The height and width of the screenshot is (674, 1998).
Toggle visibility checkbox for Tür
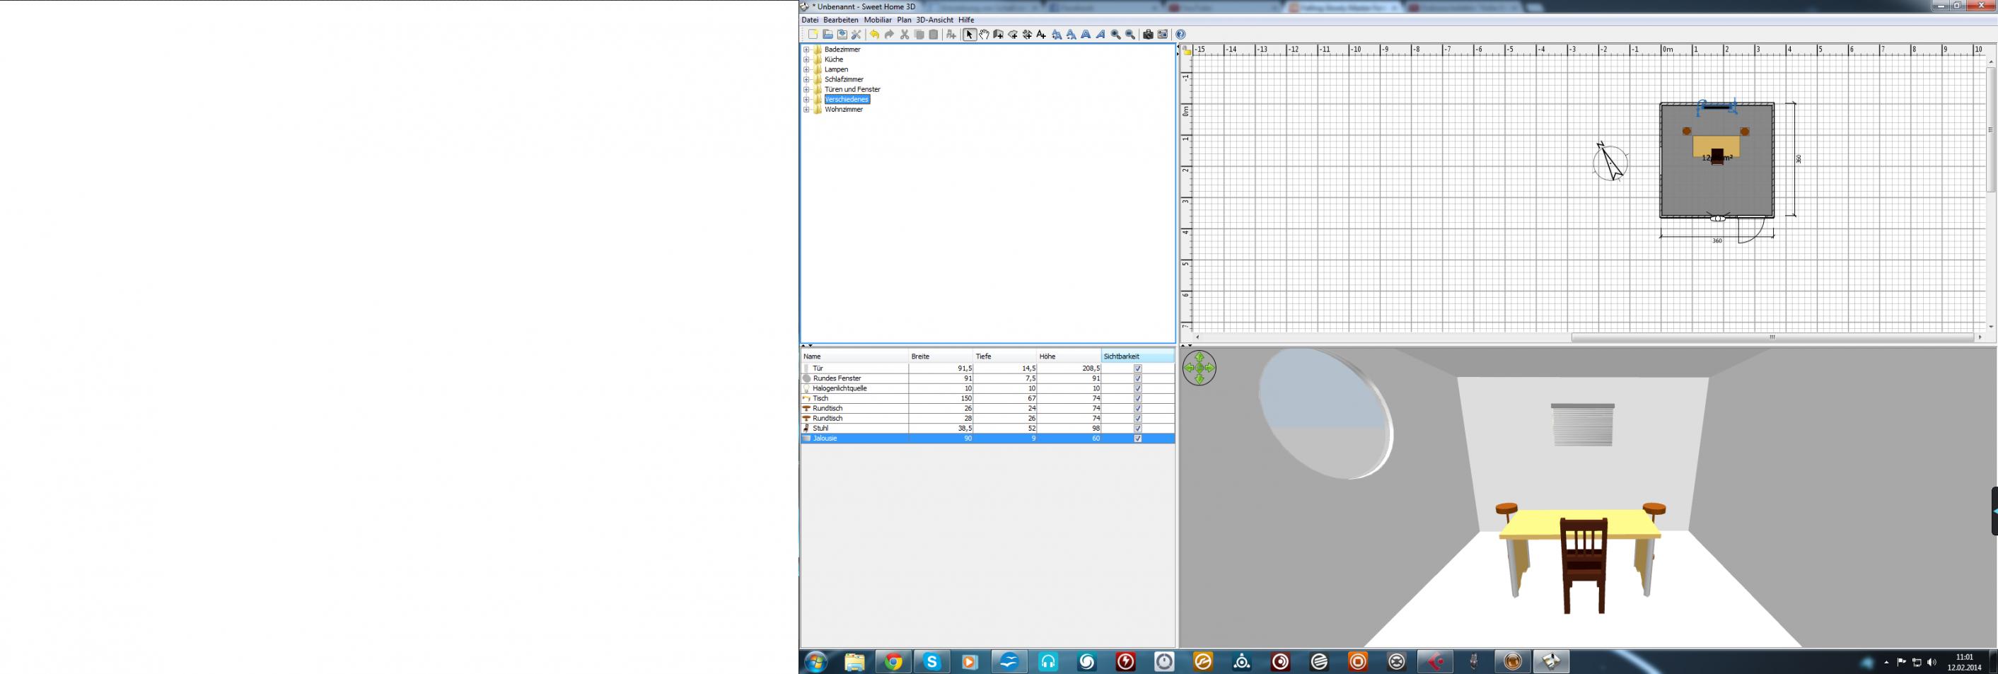(1138, 368)
